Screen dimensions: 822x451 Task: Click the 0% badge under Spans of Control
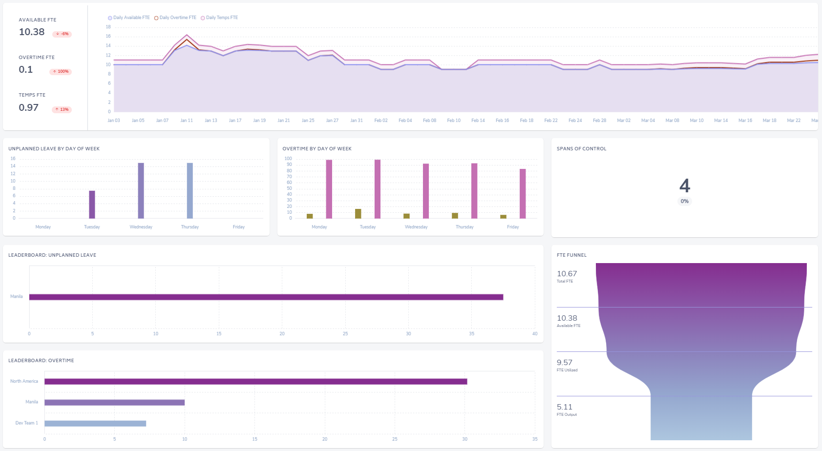(x=685, y=201)
